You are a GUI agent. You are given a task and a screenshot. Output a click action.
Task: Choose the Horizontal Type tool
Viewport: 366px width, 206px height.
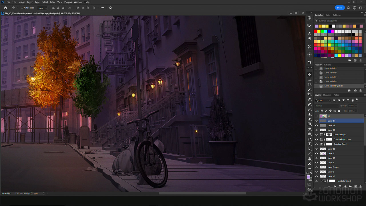(309, 144)
